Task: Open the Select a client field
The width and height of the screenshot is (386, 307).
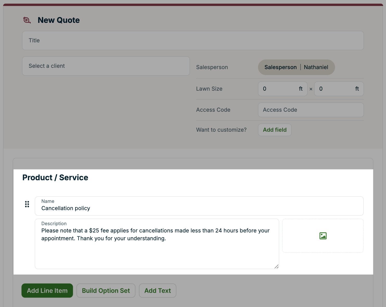Action: point(106,66)
